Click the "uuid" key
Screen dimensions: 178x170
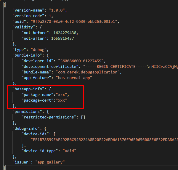[x=19, y=22]
